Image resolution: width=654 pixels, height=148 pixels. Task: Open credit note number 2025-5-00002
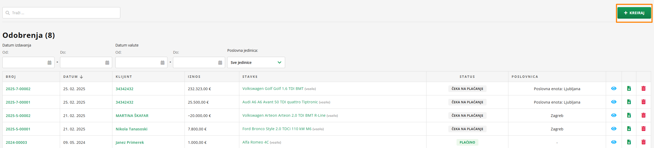(x=18, y=116)
